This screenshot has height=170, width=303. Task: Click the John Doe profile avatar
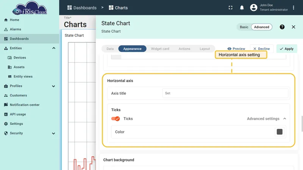point(253,8)
